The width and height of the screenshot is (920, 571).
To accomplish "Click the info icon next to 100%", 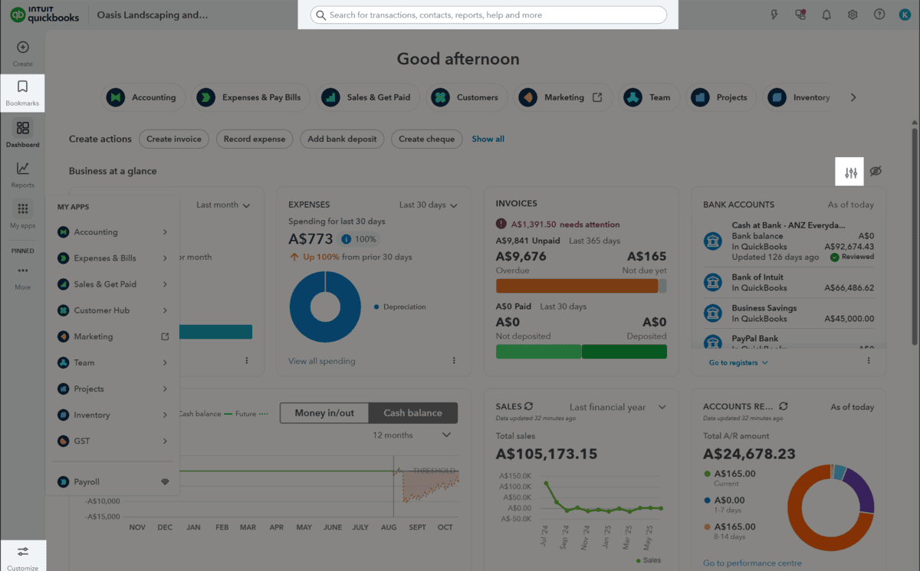I will click(347, 239).
